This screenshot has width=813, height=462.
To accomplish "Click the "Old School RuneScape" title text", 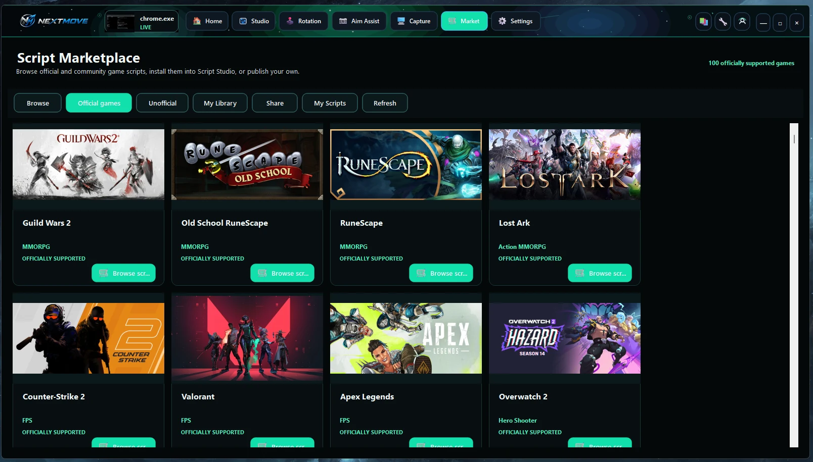I will (224, 223).
